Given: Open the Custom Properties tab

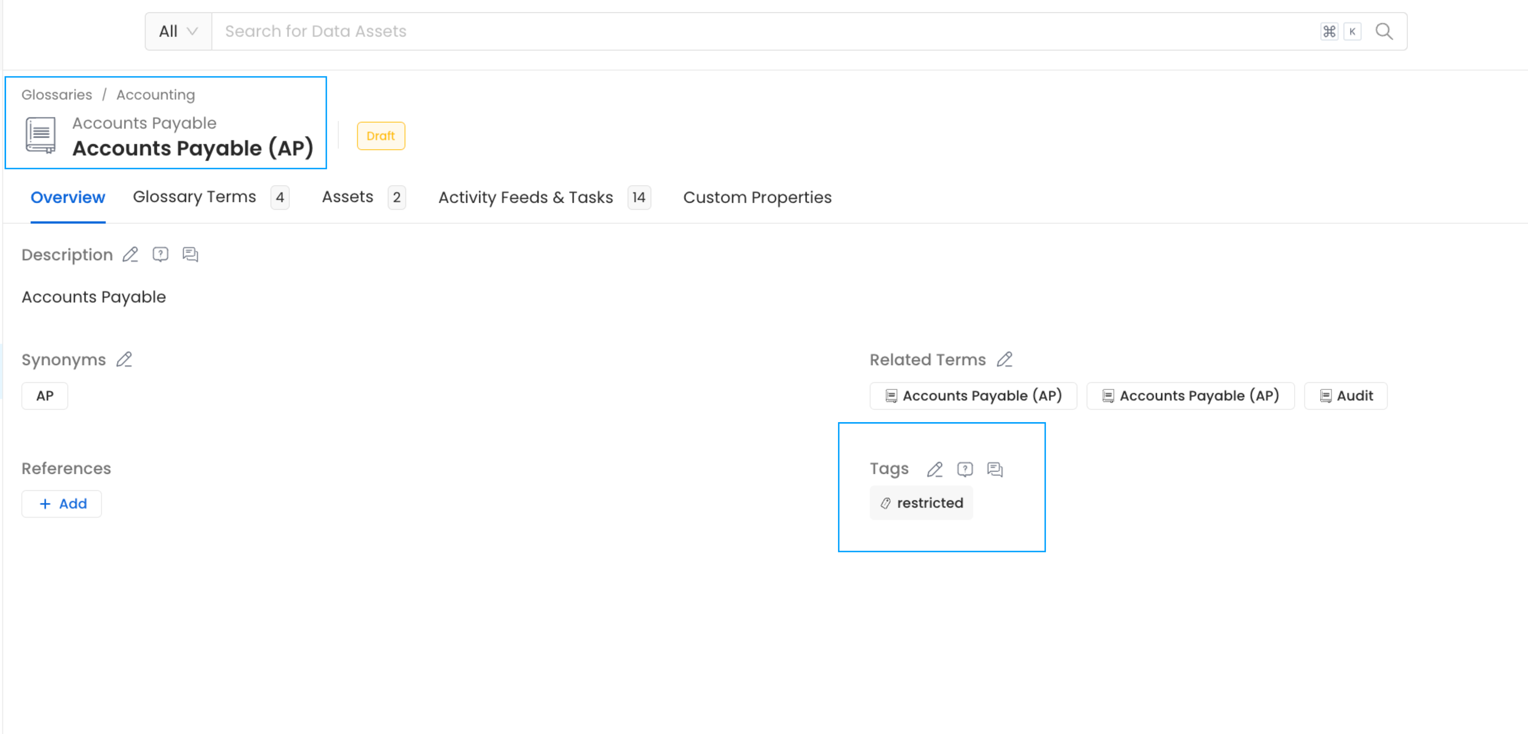Looking at the screenshot, I should pos(758,197).
